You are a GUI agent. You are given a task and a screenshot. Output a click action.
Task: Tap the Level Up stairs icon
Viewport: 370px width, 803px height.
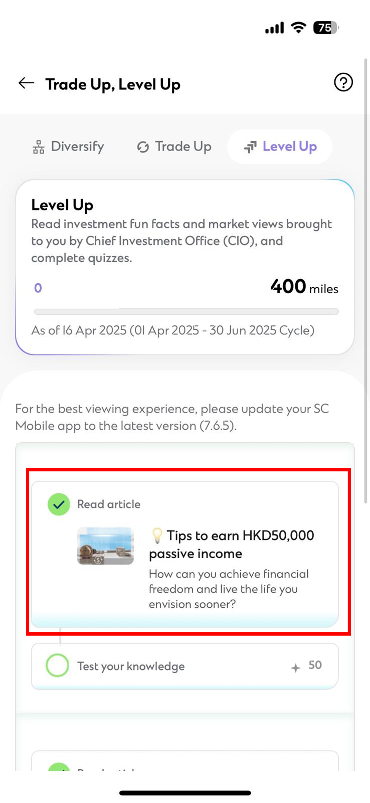point(250,147)
